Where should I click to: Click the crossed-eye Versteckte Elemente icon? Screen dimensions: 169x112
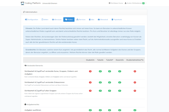pos(25,65)
